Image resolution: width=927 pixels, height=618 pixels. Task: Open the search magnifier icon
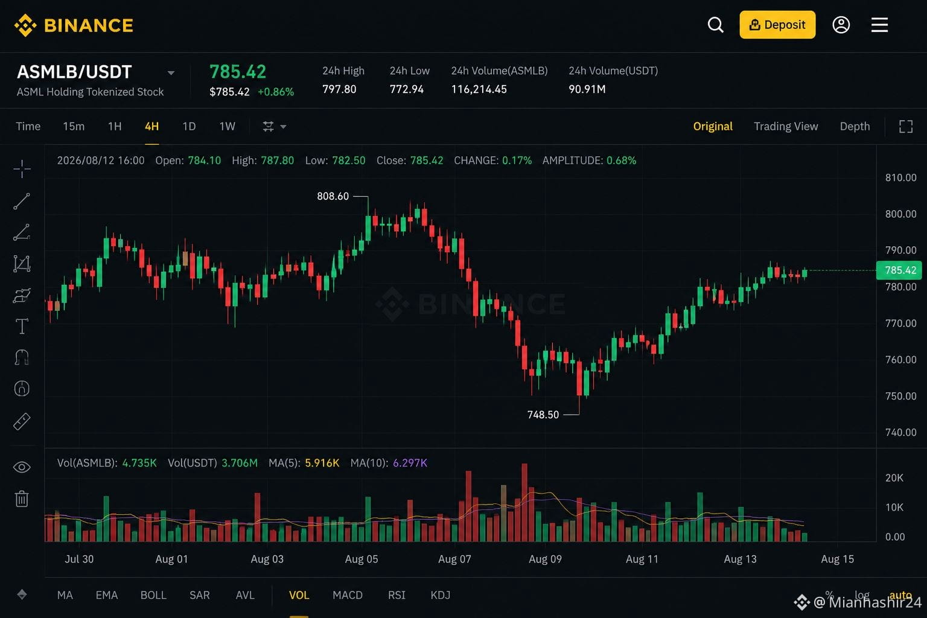click(x=715, y=25)
